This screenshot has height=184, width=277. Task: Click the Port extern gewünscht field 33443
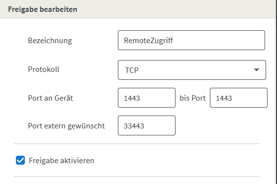pyautogui.click(x=147, y=125)
